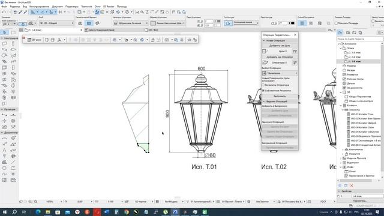This screenshot has width=384, height=216.
Task: Open the Файл menu
Action: click(4, 7)
